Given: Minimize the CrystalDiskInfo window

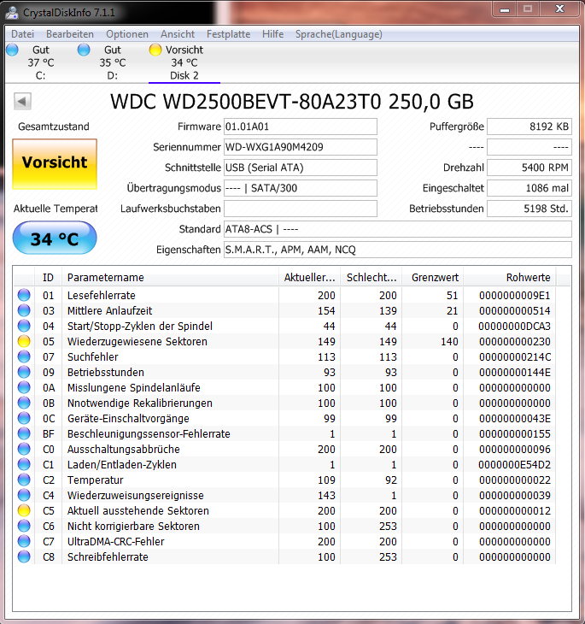Looking at the screenshot, I should point(505,9).
